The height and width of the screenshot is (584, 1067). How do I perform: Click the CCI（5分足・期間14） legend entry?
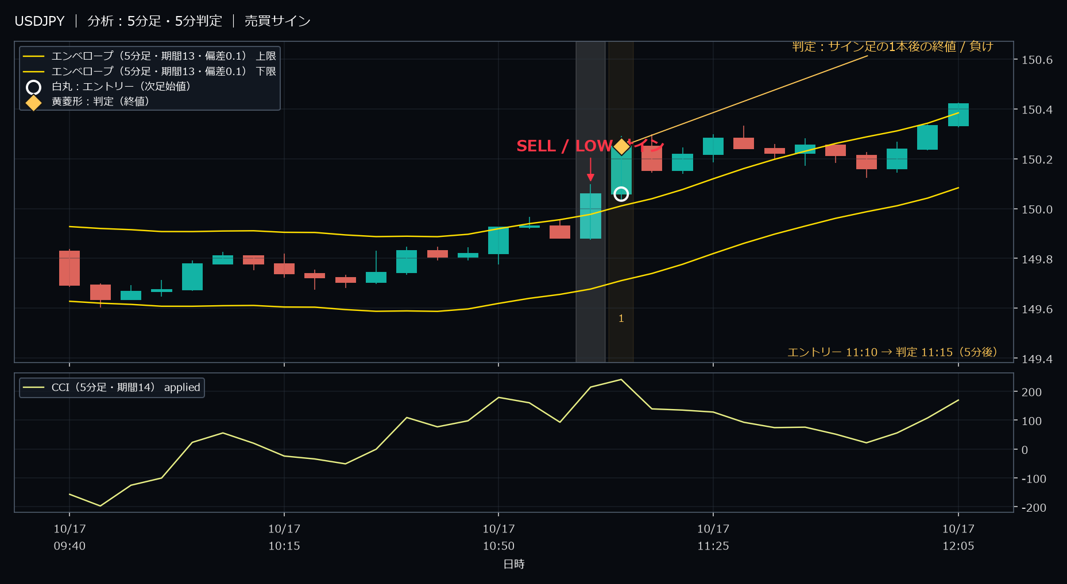112,387
